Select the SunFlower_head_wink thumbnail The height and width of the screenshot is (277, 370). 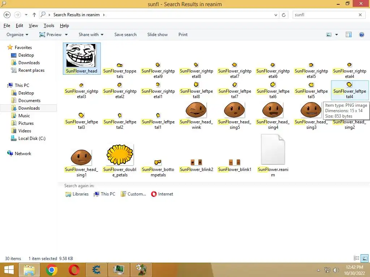click(196, 110)
